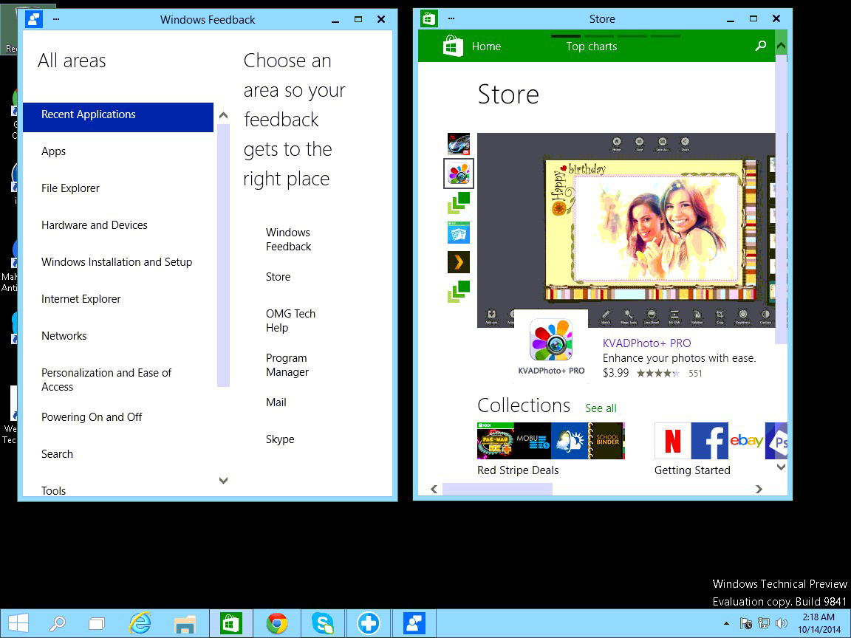
Task: Open Internet Explorer from the taskbar
Action: point(140,624)
